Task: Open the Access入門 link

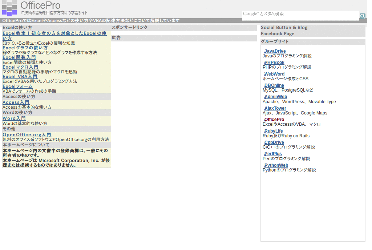Action: coord(16,102)
